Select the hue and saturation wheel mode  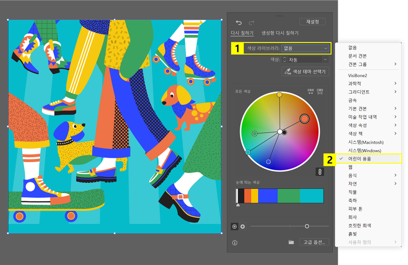click(234, 226)
